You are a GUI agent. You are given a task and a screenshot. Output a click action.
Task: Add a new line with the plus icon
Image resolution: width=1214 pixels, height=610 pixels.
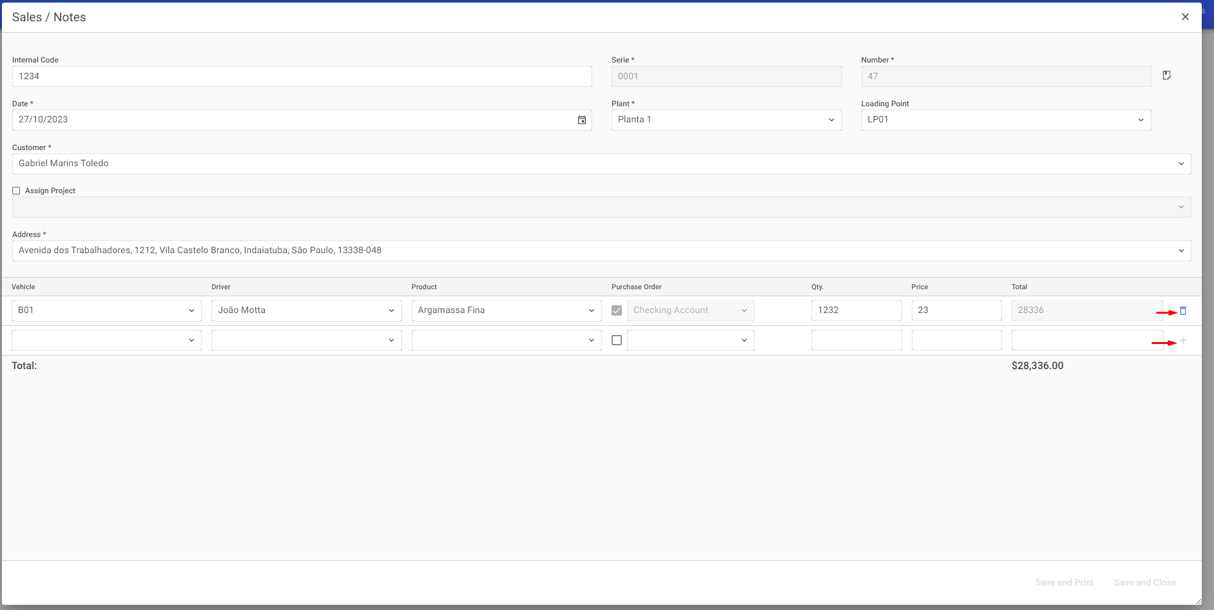pos(1182,341)
